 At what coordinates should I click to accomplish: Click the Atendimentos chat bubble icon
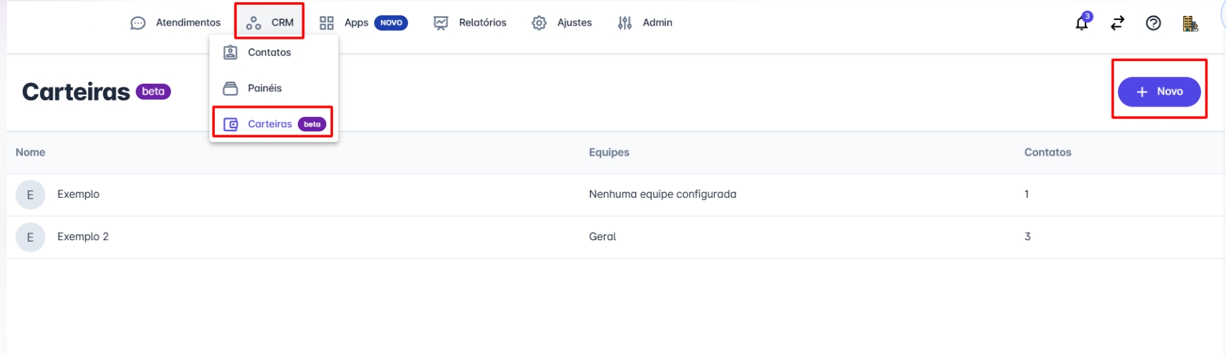tap(138, 23)
